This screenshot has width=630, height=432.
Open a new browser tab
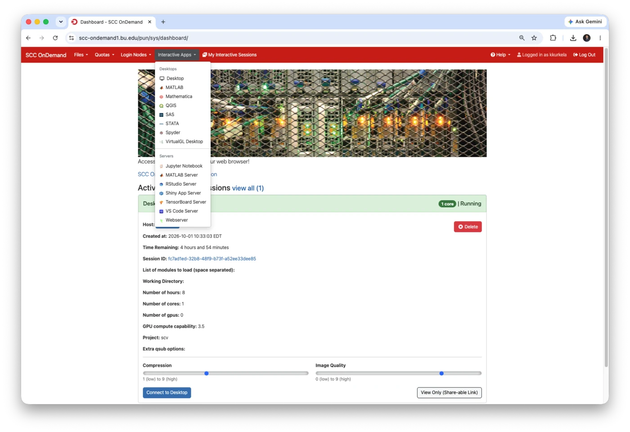163,22
